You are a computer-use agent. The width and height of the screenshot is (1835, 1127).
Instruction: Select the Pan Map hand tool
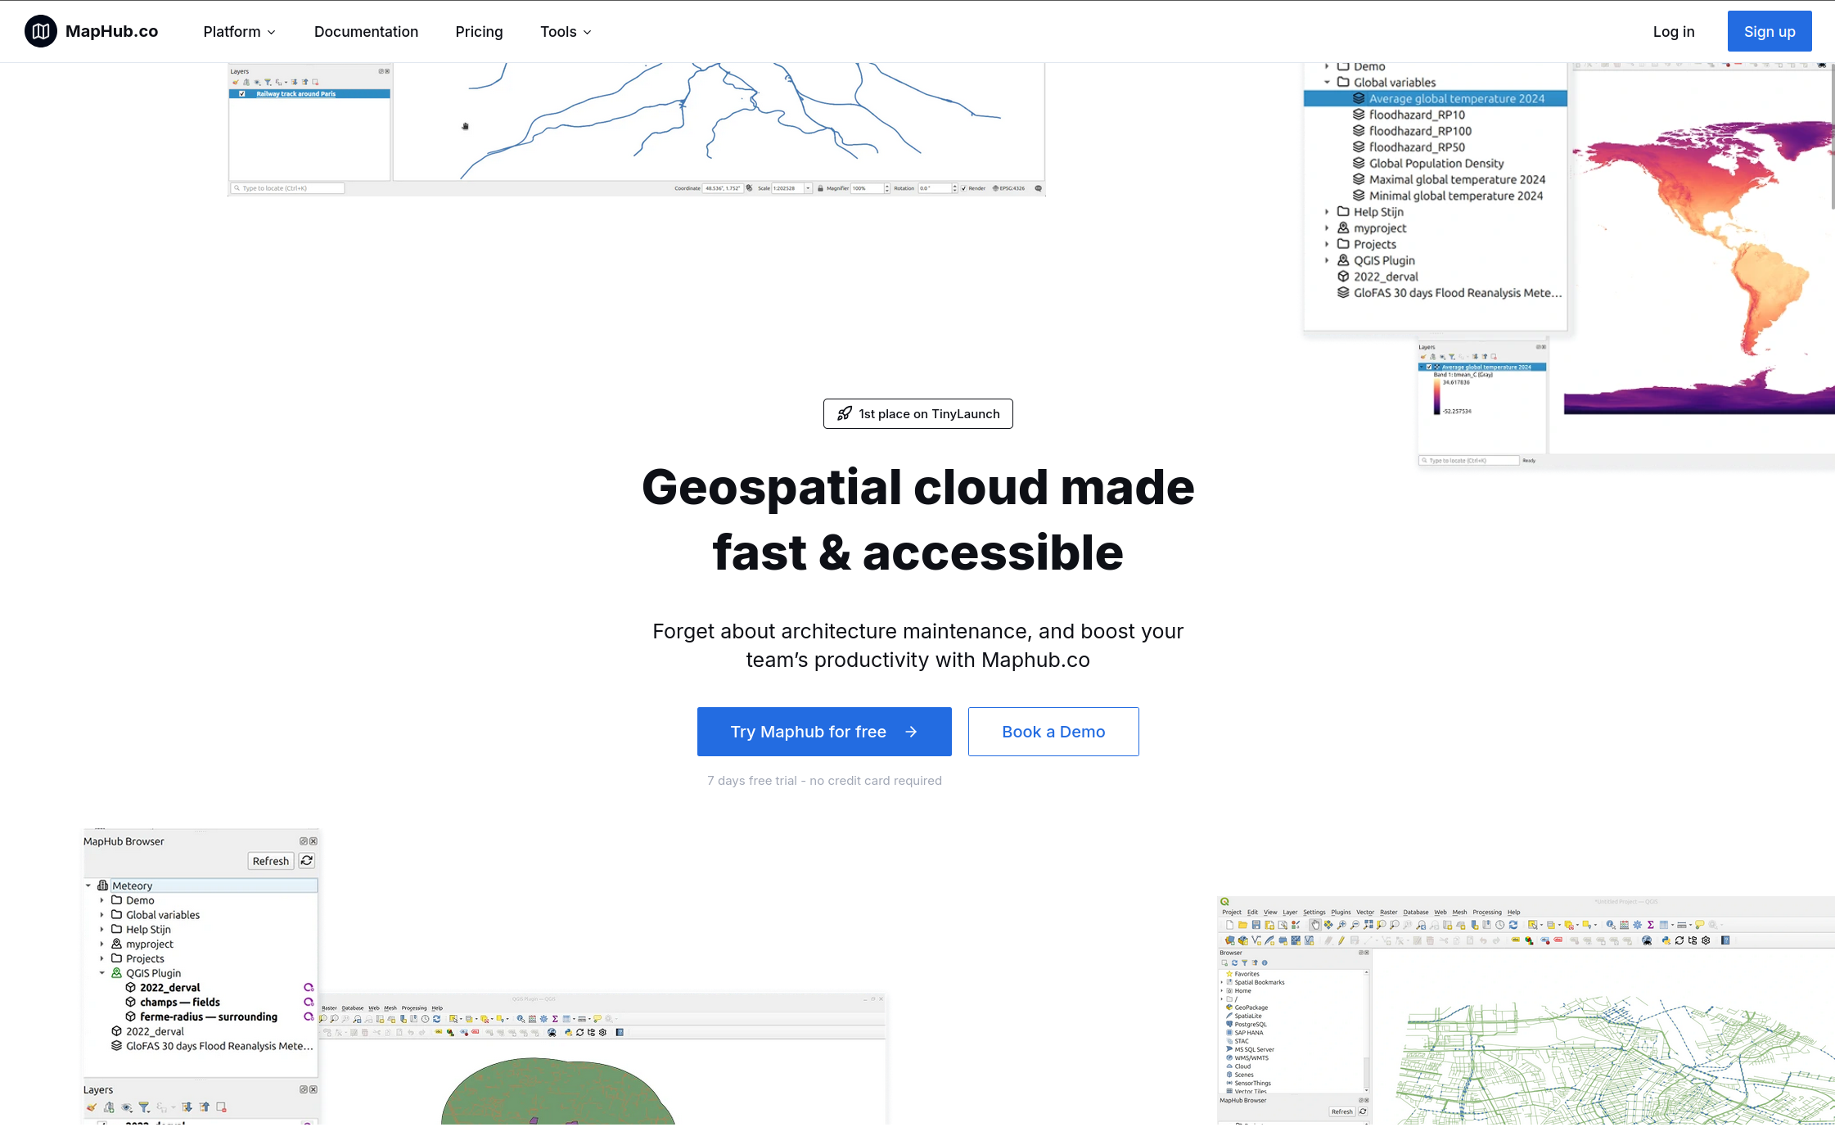click(x=1315, y=925)
